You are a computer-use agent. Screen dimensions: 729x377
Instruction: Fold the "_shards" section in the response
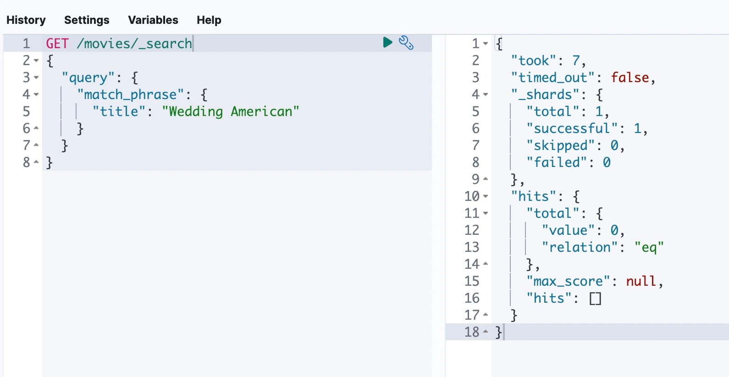pos(486,94)
